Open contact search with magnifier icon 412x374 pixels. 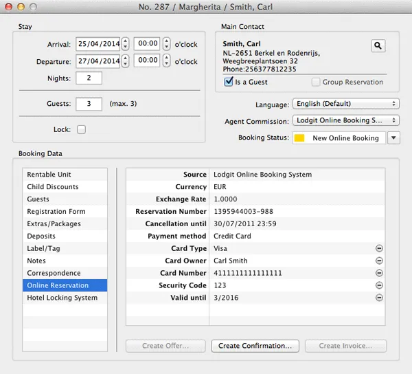pyautogui.click(x=378, y=46)
